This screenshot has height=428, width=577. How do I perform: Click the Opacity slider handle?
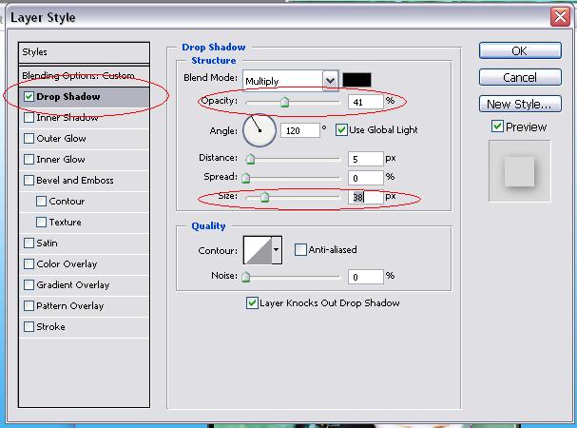tap(284, 102)
